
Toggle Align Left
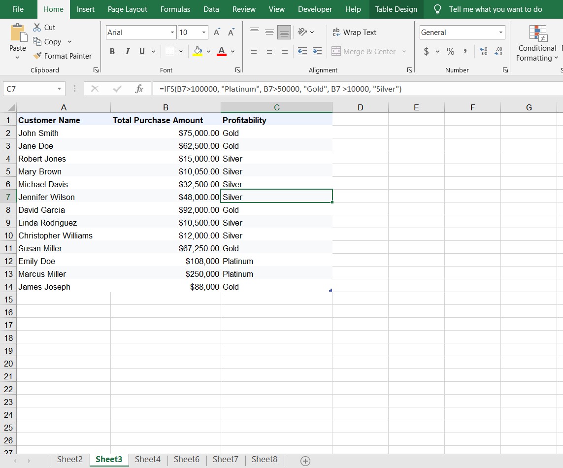pyautogui.click(x=255, y=51)
